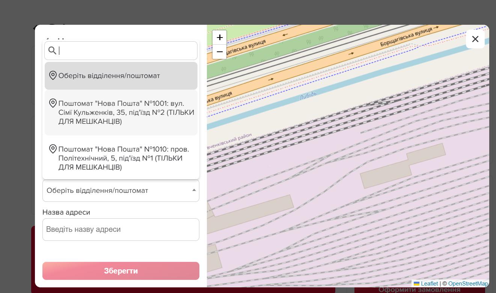Click the "Введіть назву адреси" input field
The image size is (496, 293).
[121, 230]
